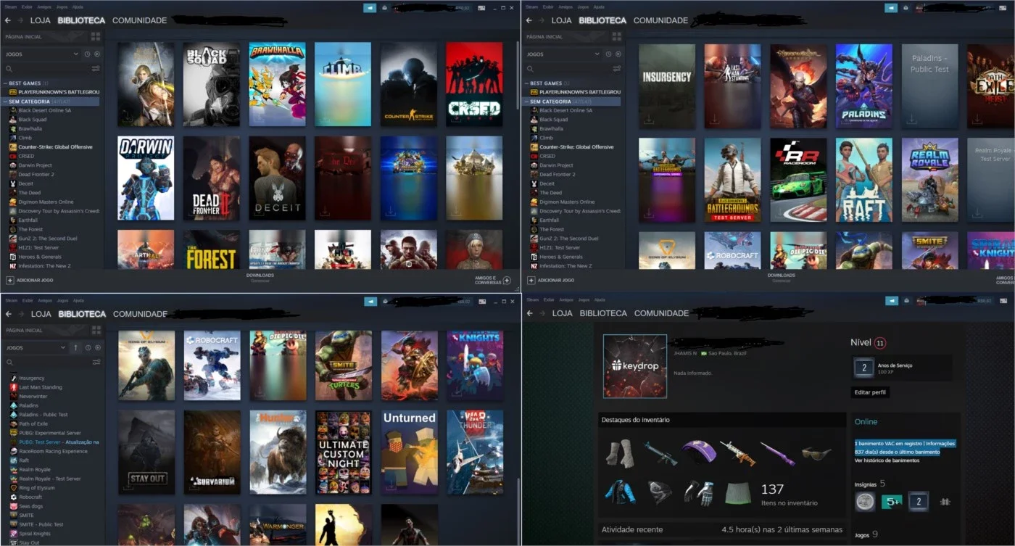
Task: Open Ver histórico de banimentos link
Action: click(887, 460)
